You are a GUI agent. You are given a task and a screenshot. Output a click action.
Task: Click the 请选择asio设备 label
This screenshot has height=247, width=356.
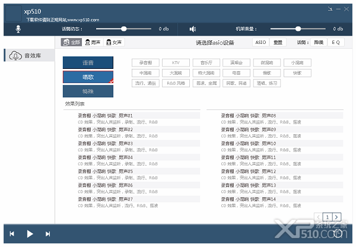tap(215, 43)
